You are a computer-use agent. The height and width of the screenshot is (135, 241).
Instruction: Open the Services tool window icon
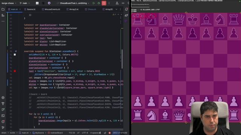pos(3,97)
